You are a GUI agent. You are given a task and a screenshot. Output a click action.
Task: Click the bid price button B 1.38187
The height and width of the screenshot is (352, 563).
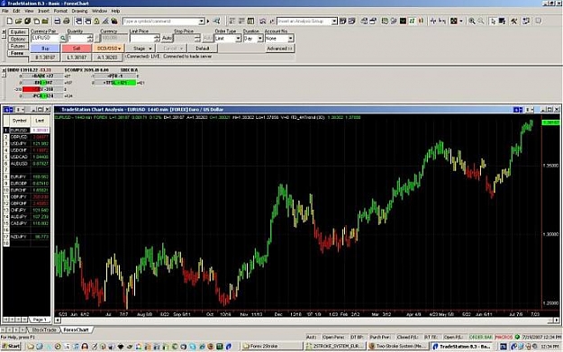pos(45,58)
